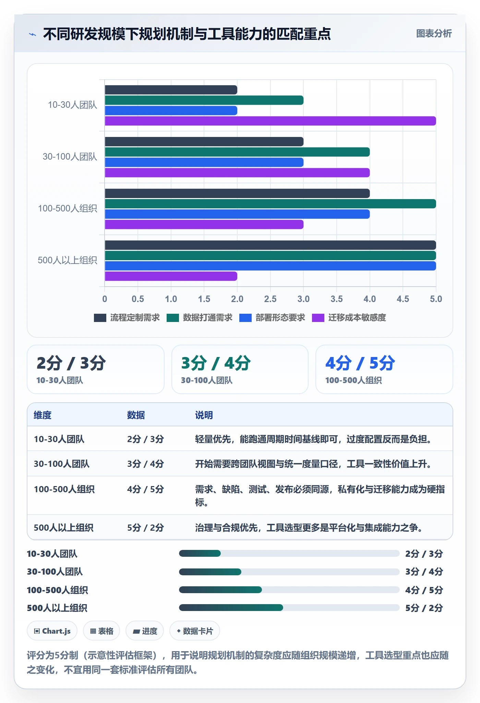
Task: Click the table value 5分 / 2分
Action: 145,528
